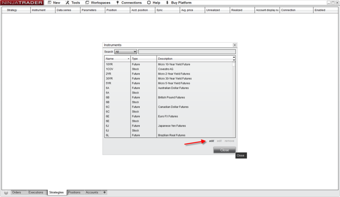The width and height of the screenshot is (340, 197).
Task: Open the Search type dropdown showing All
Action: pos(126,52)
